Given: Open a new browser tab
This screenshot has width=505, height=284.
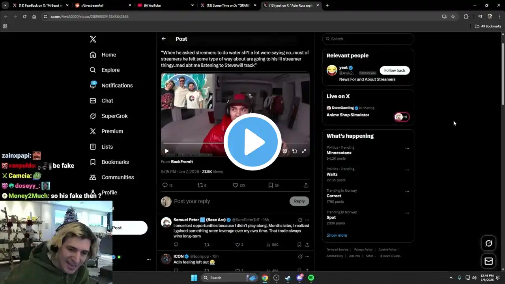Looking at the screenshot, I should tap(327, 6).
